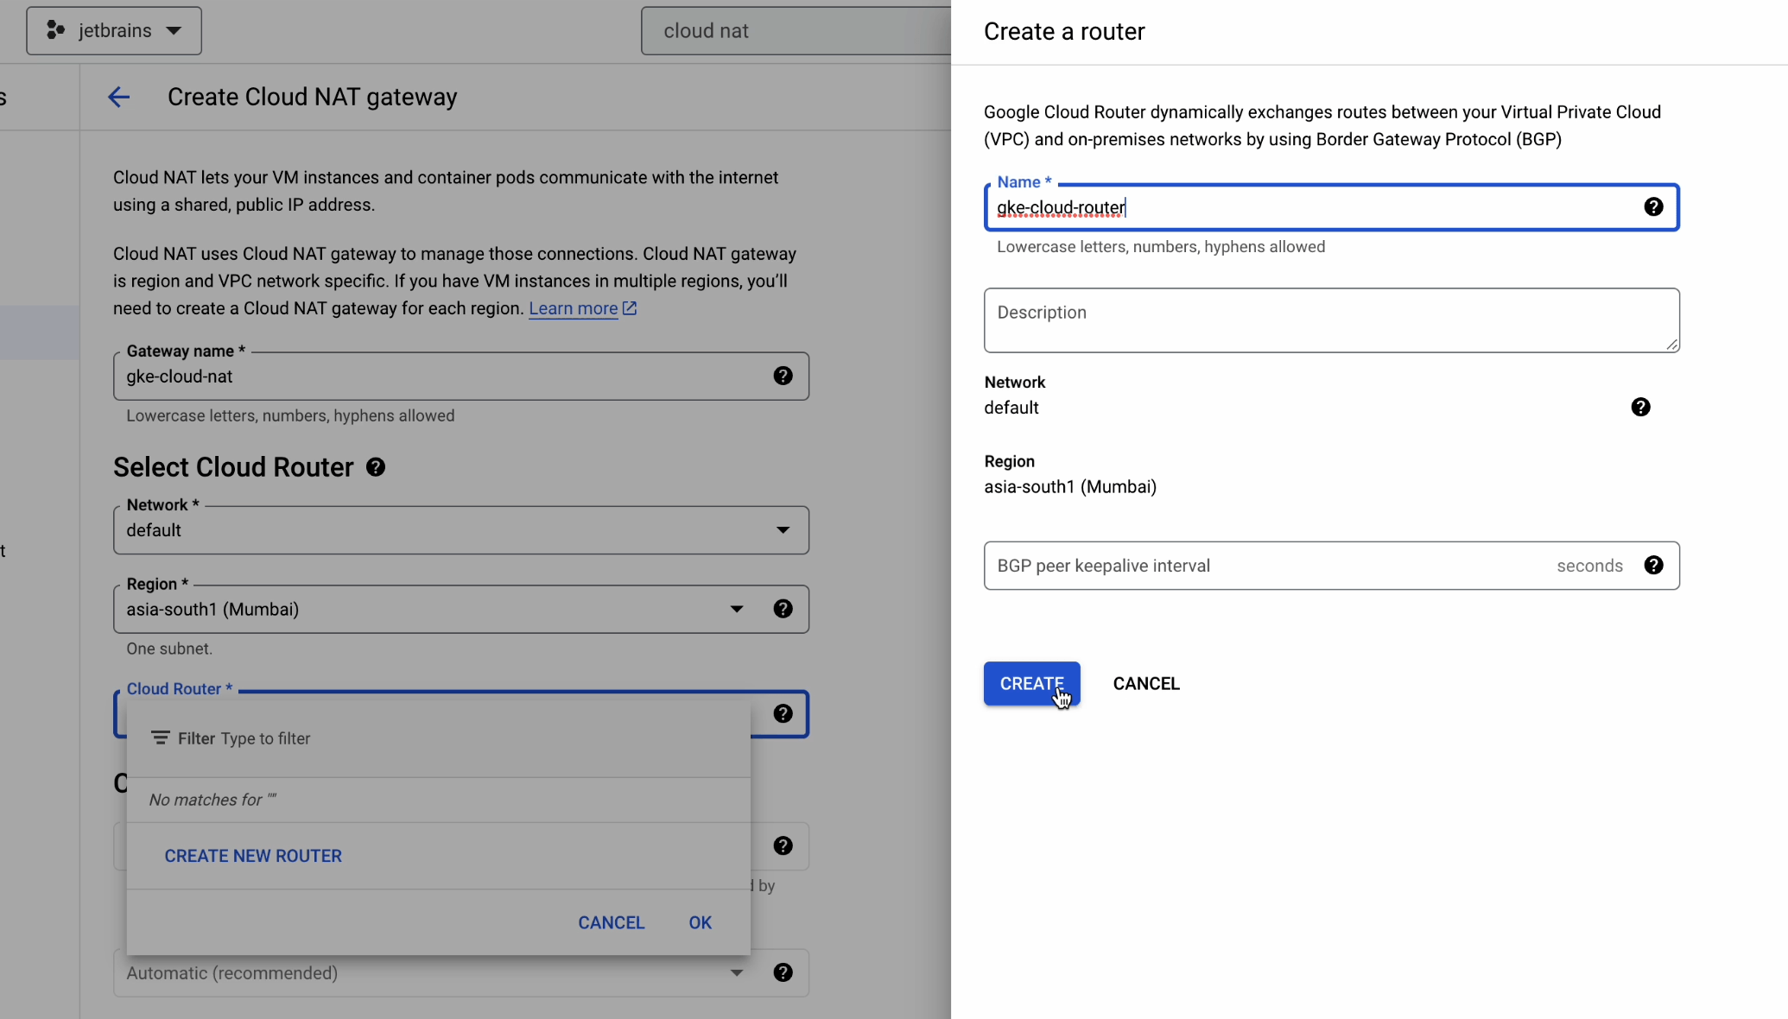Expand the Region dropdown in Cloud NAT

click(x=736, y=609)
